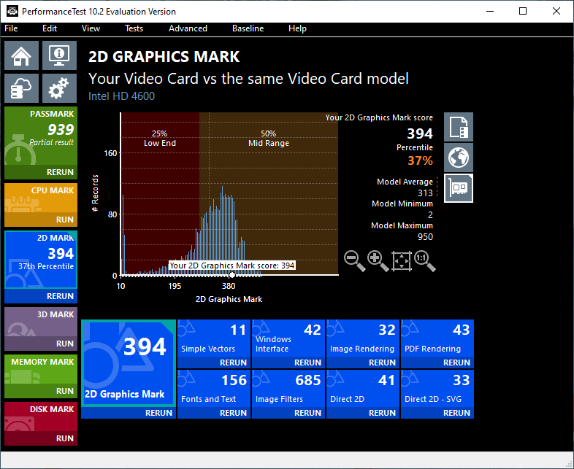Go to the Home screen icon
Screen dimensions: 574x469
pos(21,55)
